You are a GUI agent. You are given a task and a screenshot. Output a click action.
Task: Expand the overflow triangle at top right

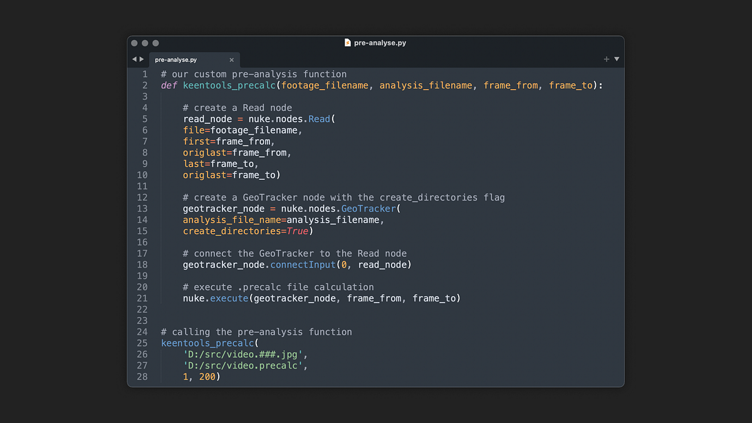616,59
